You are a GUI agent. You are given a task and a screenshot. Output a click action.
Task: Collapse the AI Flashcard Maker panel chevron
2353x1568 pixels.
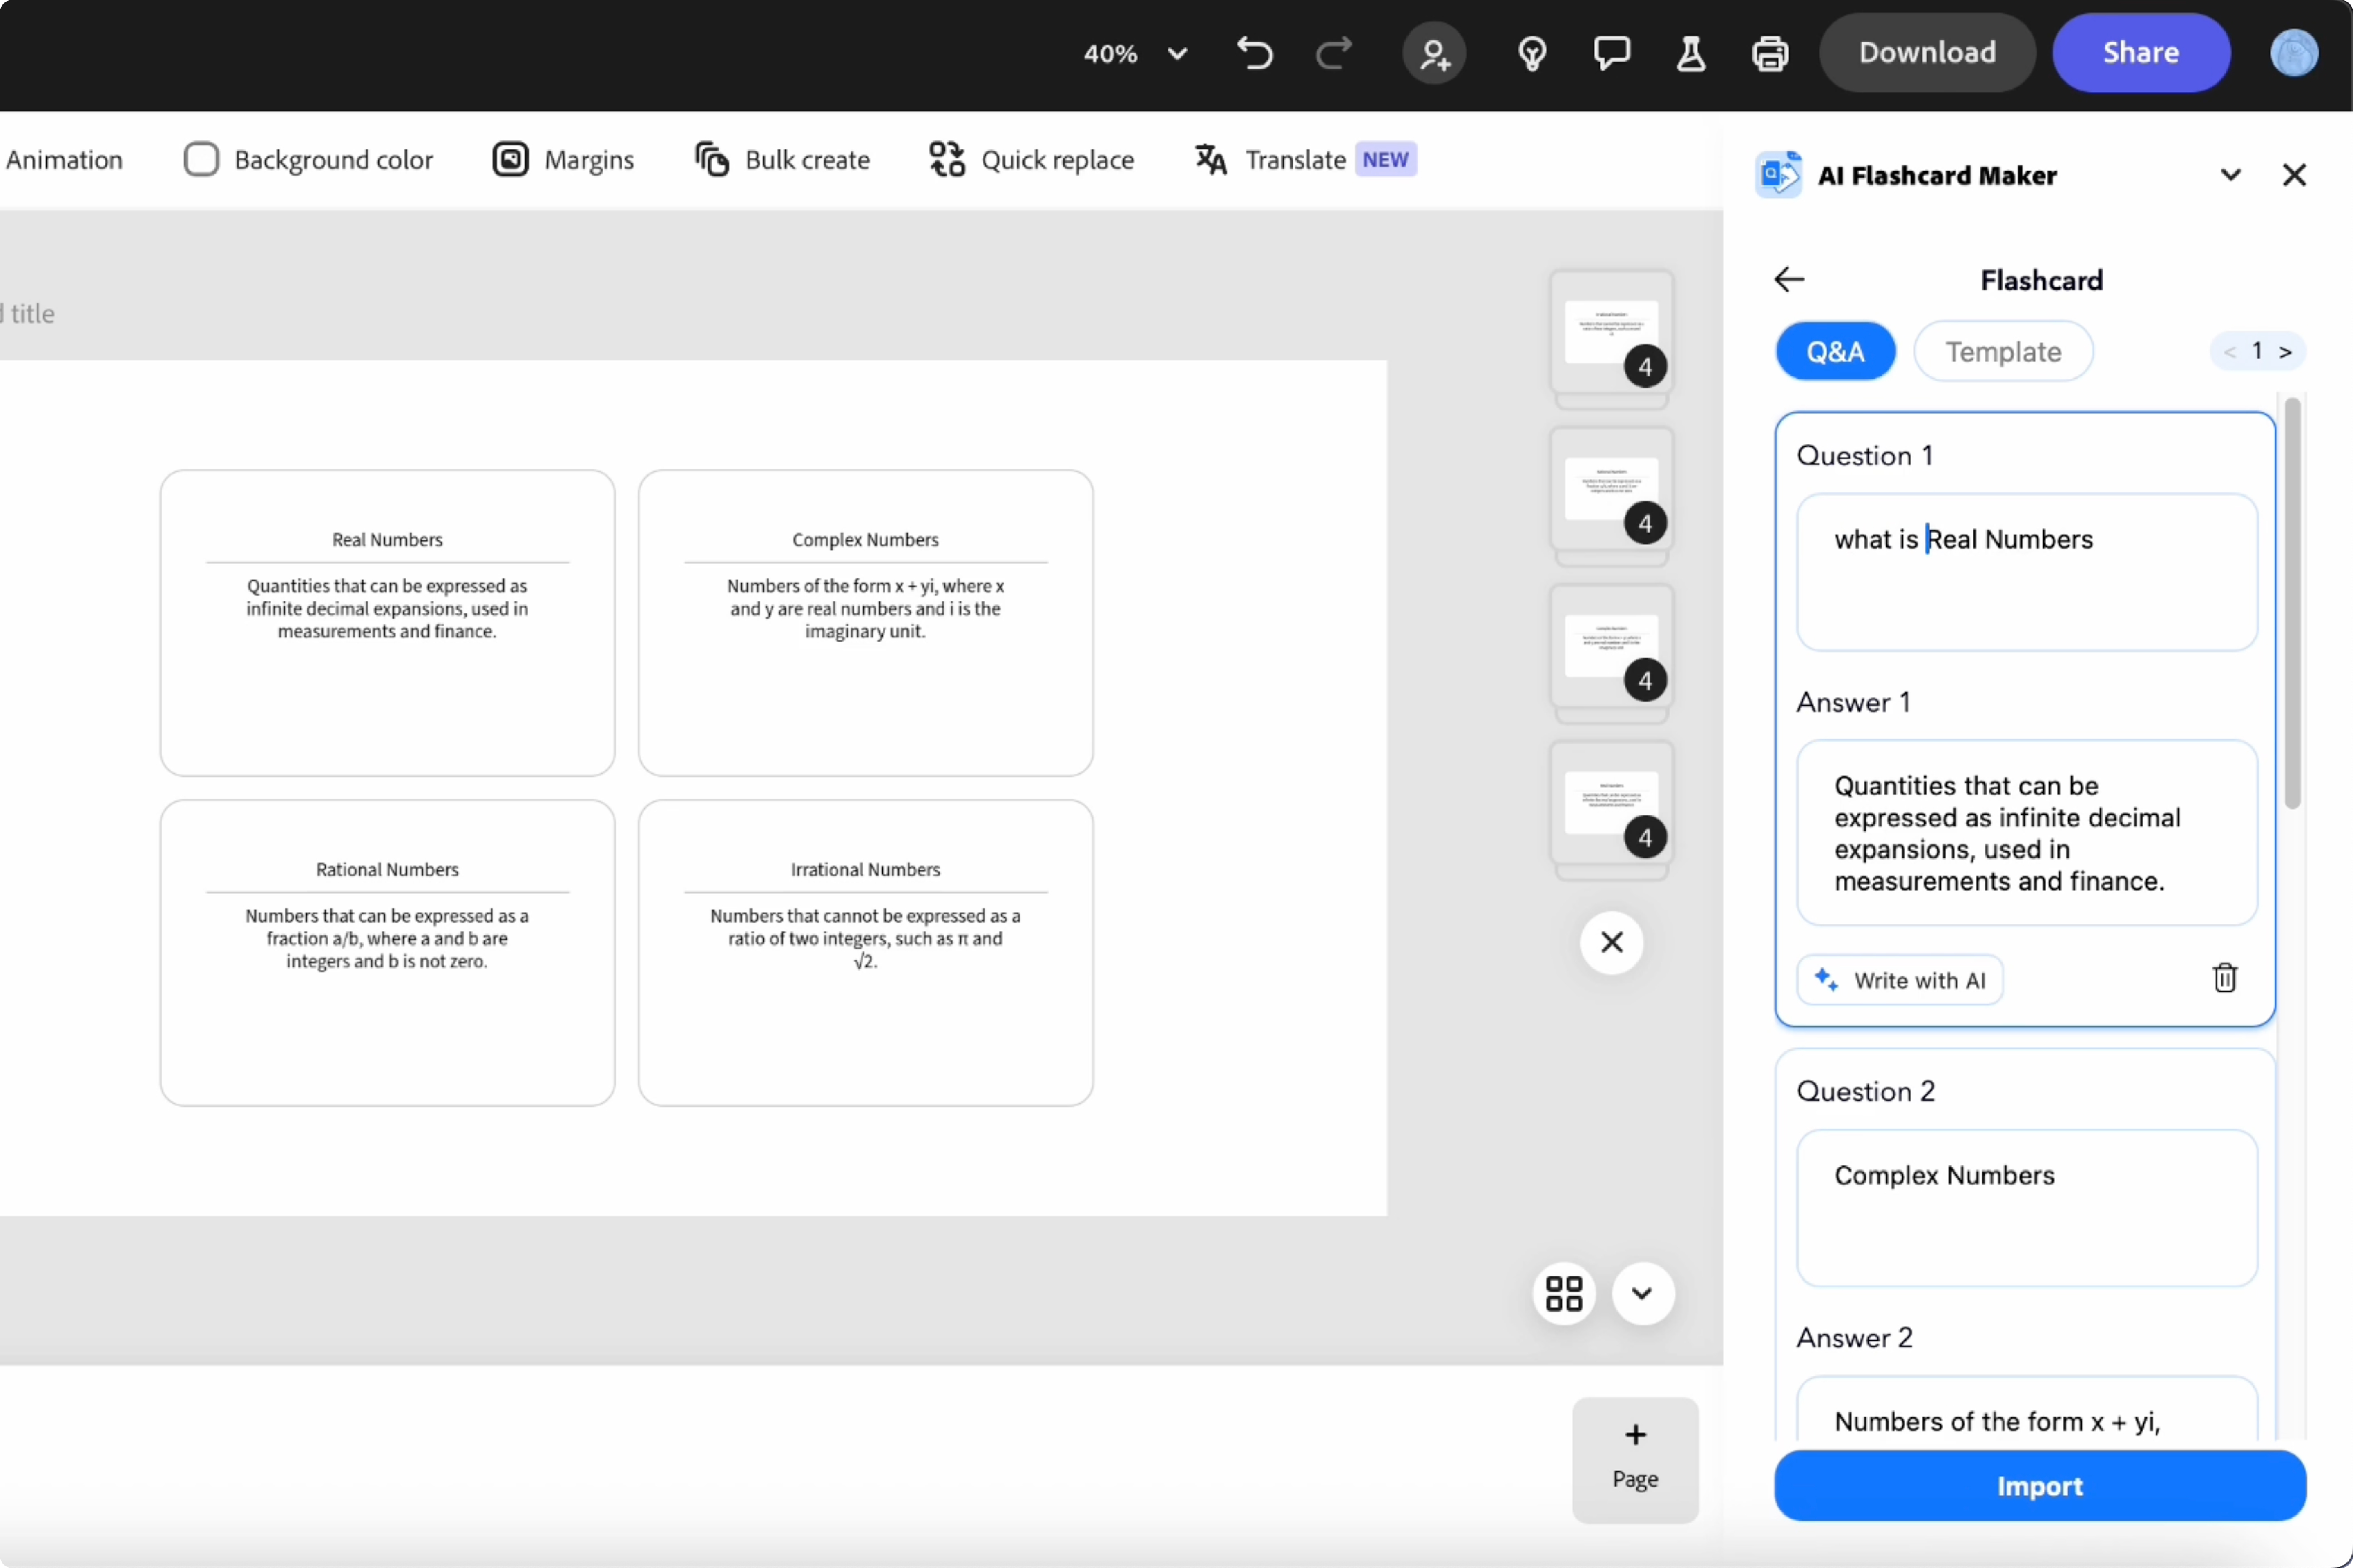click(2230, 175)
